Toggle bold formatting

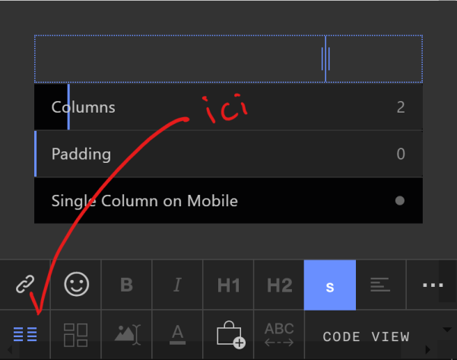pos(126,285)
